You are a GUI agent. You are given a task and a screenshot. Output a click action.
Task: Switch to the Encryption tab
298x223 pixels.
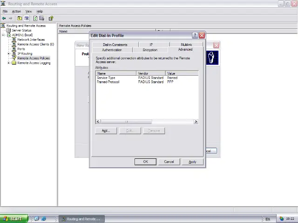tap(150, 50)
